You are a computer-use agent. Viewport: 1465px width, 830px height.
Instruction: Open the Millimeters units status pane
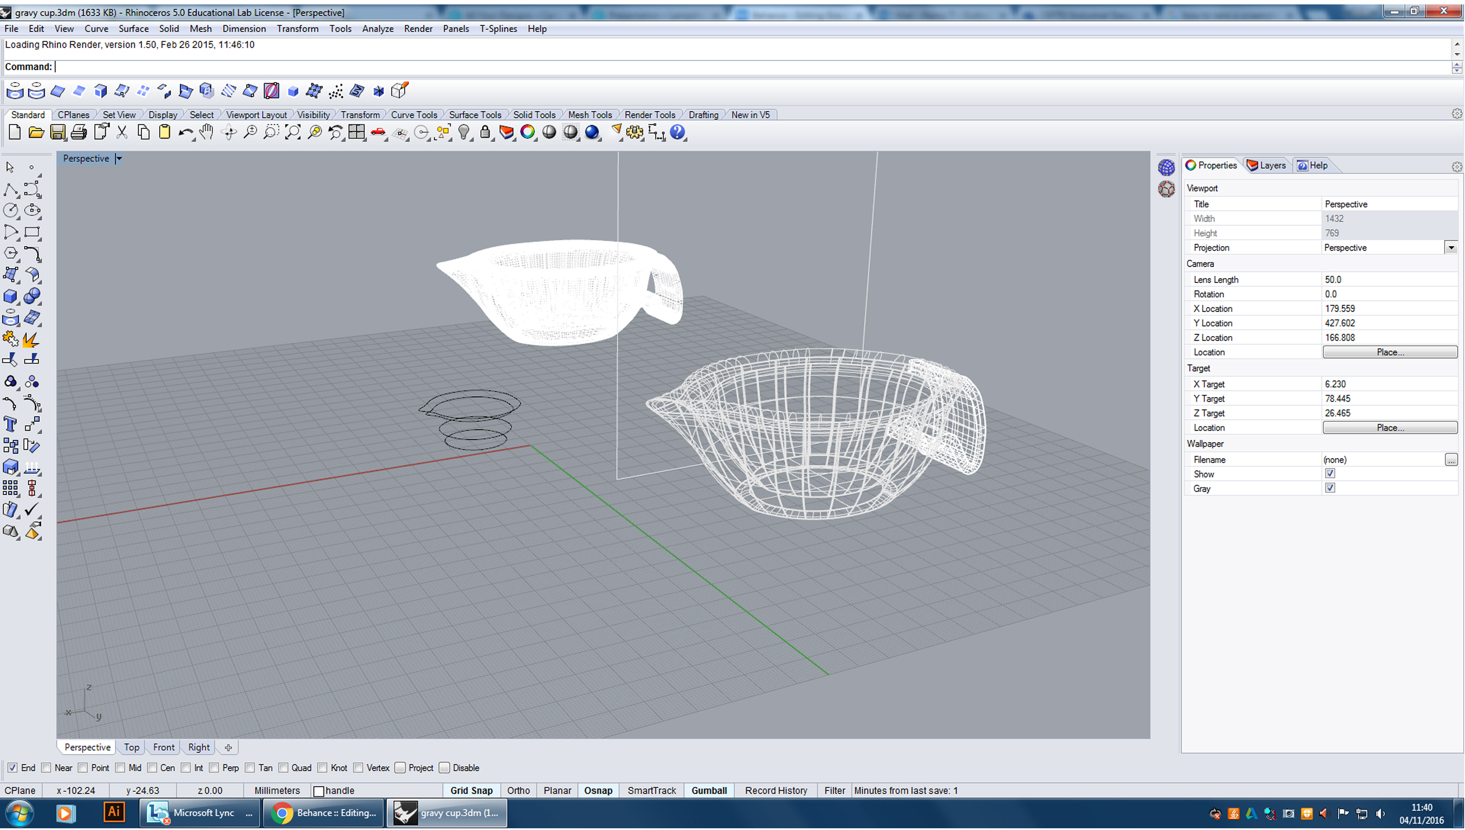tap(277, 791)
